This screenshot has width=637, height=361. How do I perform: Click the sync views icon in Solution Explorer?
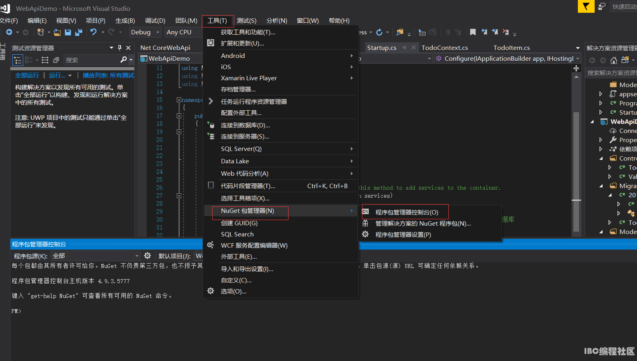coord(625,60)
